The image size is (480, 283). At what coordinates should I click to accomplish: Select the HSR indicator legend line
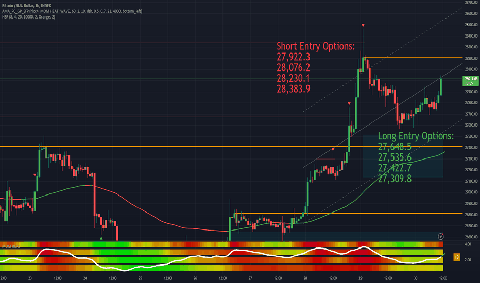pos(28,17)
